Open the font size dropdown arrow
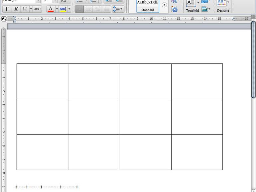The height and width of the screenshot is (192, 256). tap(55, 1)
